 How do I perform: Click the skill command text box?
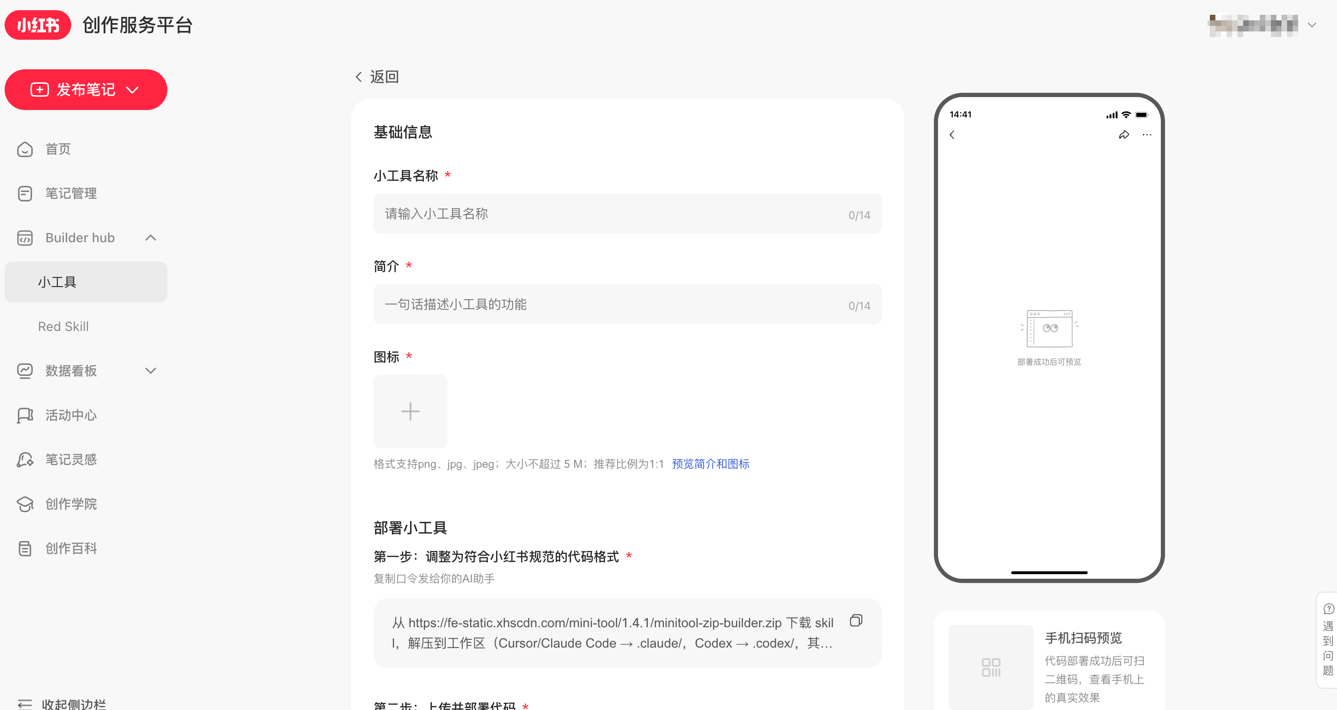coord(627,633)
